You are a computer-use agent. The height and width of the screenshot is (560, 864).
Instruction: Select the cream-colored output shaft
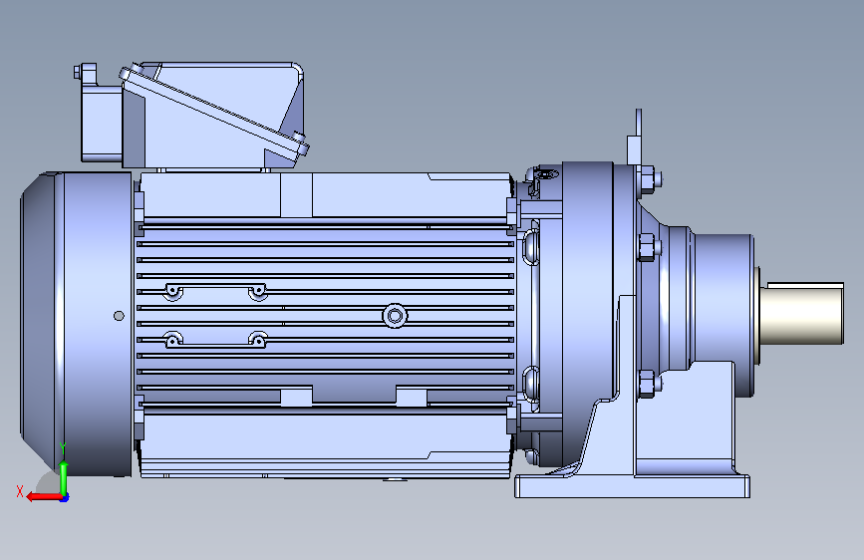pos(802,315)
